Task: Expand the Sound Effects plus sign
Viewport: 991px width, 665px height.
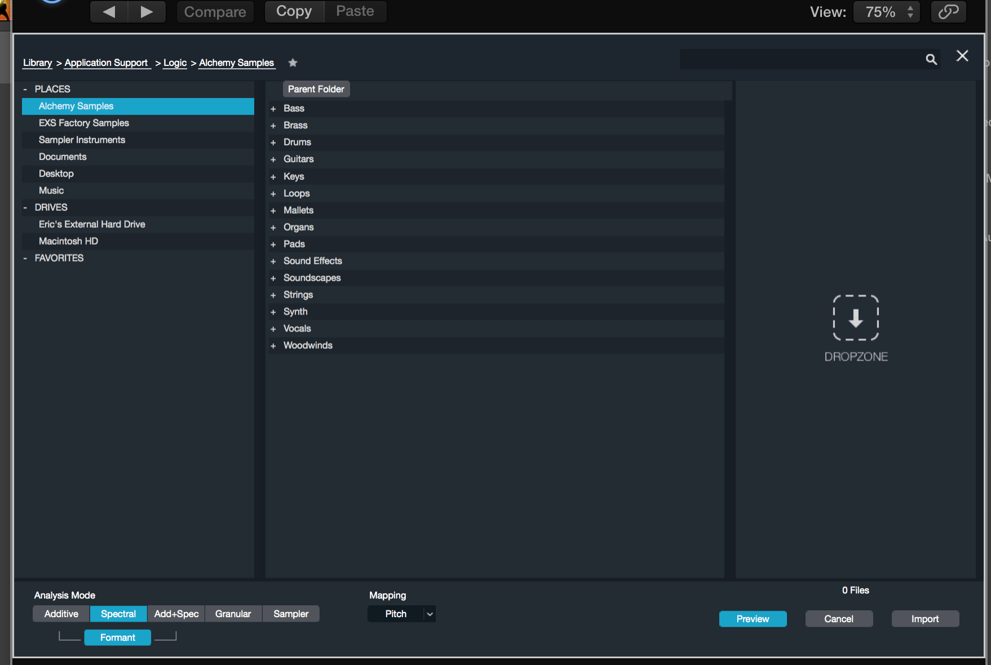Action: [273, 261]
